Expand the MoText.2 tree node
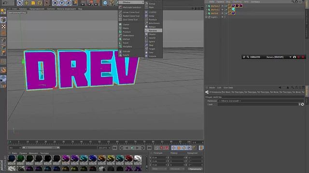309x173 pixels. pos(206,6)
